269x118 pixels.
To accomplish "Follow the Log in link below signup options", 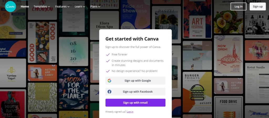I will click(130, 112).
